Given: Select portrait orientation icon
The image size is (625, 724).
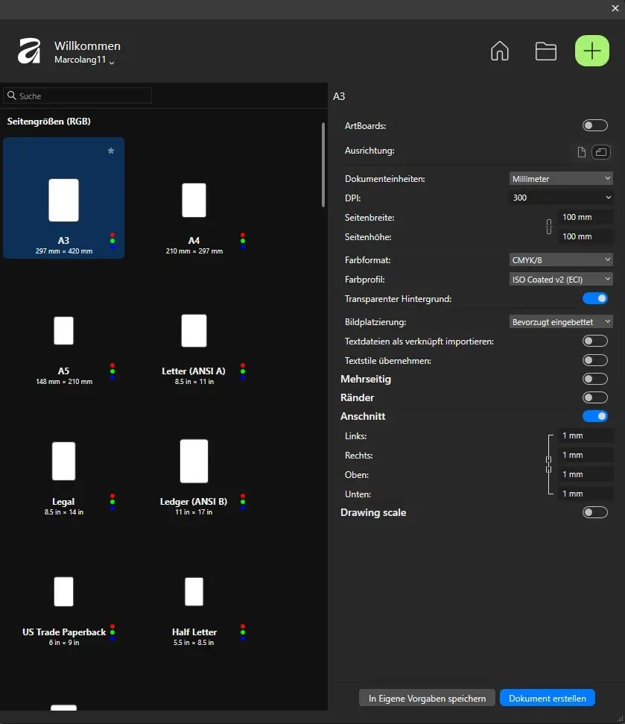Looking at the screenshot, I should 582,152.
